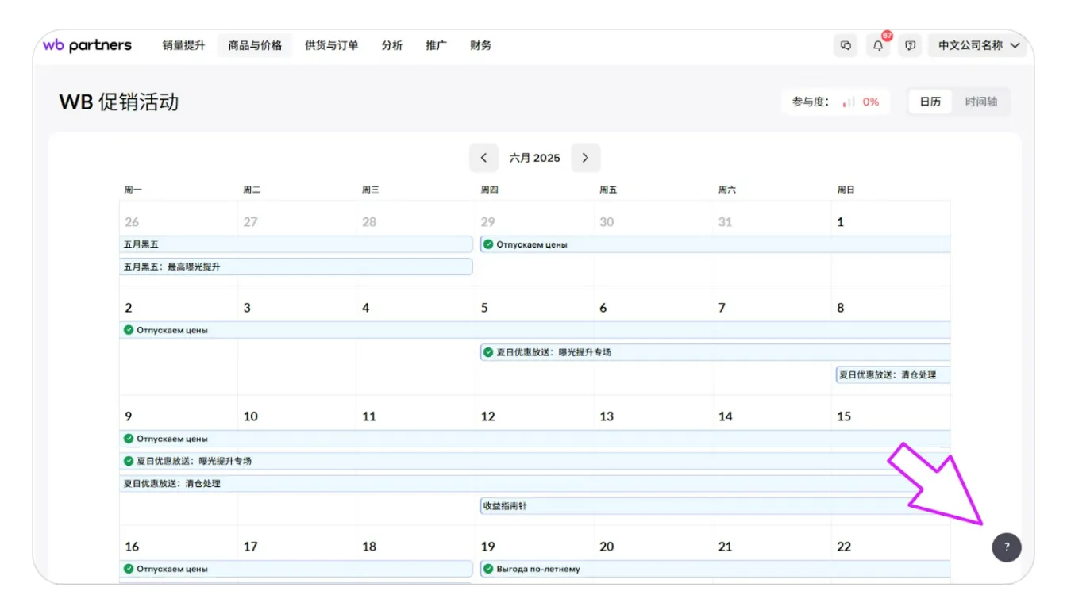Advance to next month with right arrow
1067x614 pixels.
click(585, 158)
